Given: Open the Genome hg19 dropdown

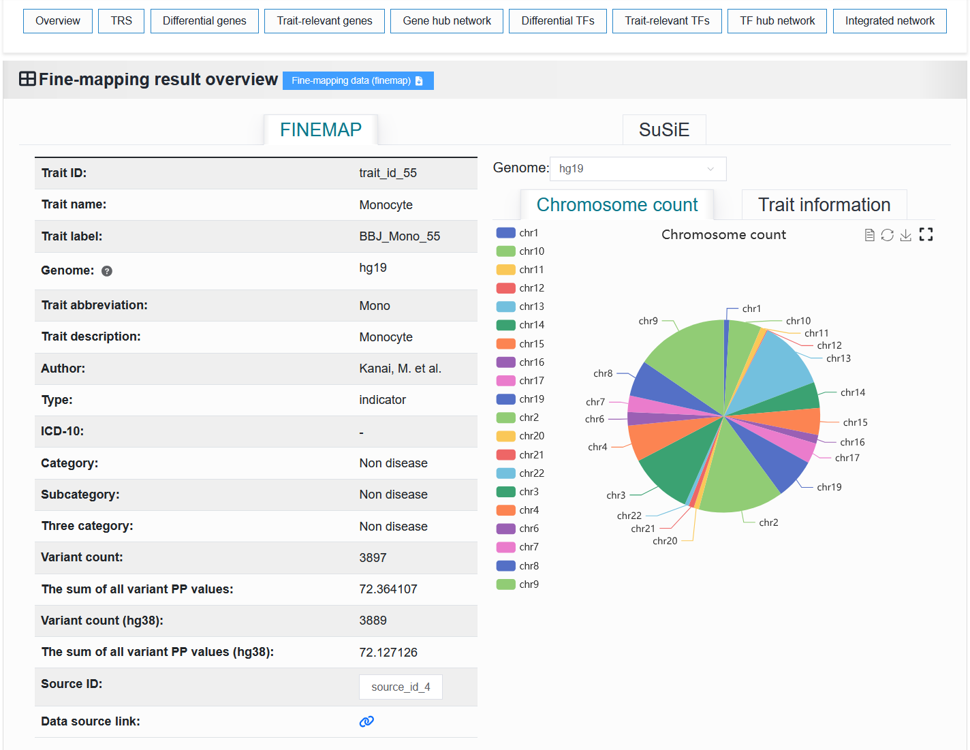Looking at the screenshot, I should point(638,169).
